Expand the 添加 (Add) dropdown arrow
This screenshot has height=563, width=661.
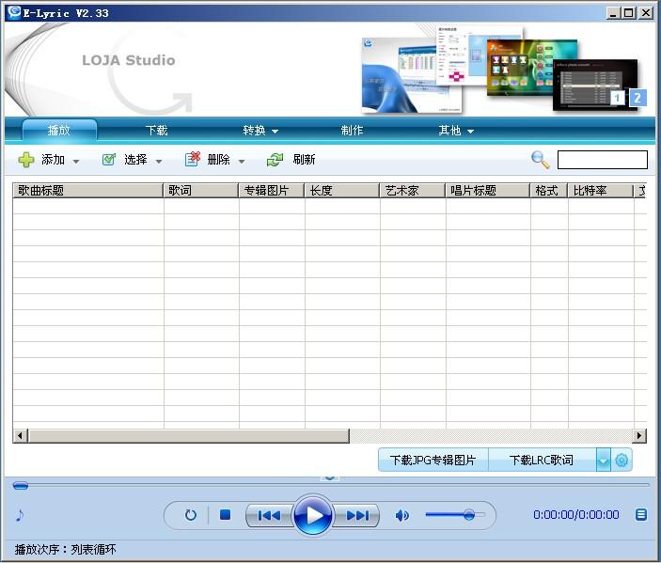click(x=76, y=161)
